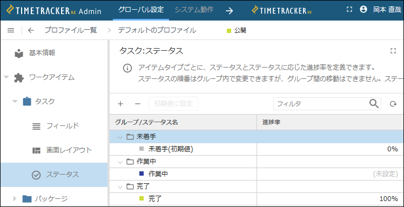Viewport: 404px width, 207px height.
Task: Click the タスク clipboard icon
Action: 27,101
